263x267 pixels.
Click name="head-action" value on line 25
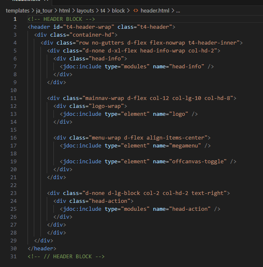(190, 209)
